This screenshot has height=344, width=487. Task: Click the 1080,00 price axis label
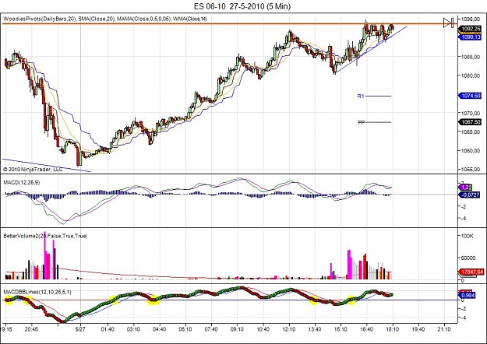(x=471, y=75)
